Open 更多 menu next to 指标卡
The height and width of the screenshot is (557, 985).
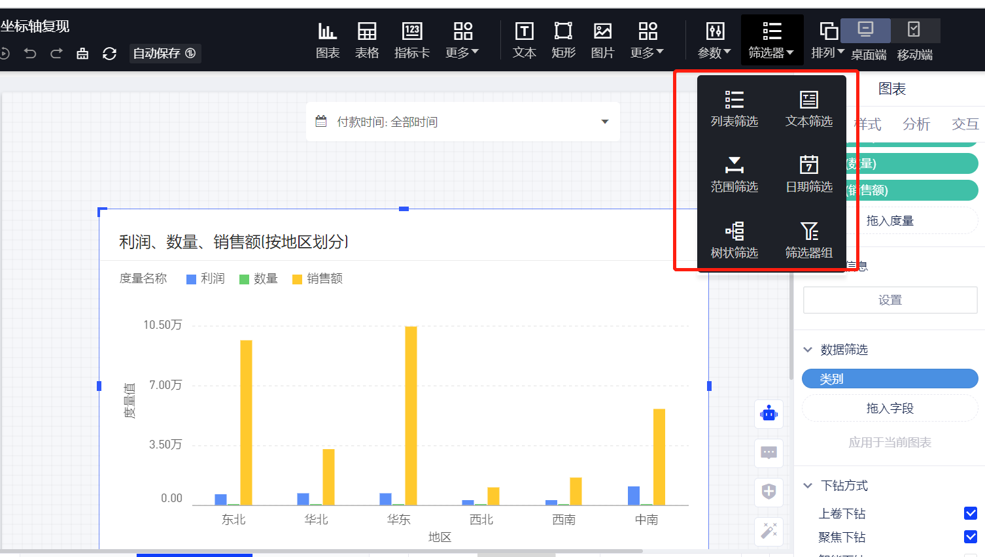(462, 41)
